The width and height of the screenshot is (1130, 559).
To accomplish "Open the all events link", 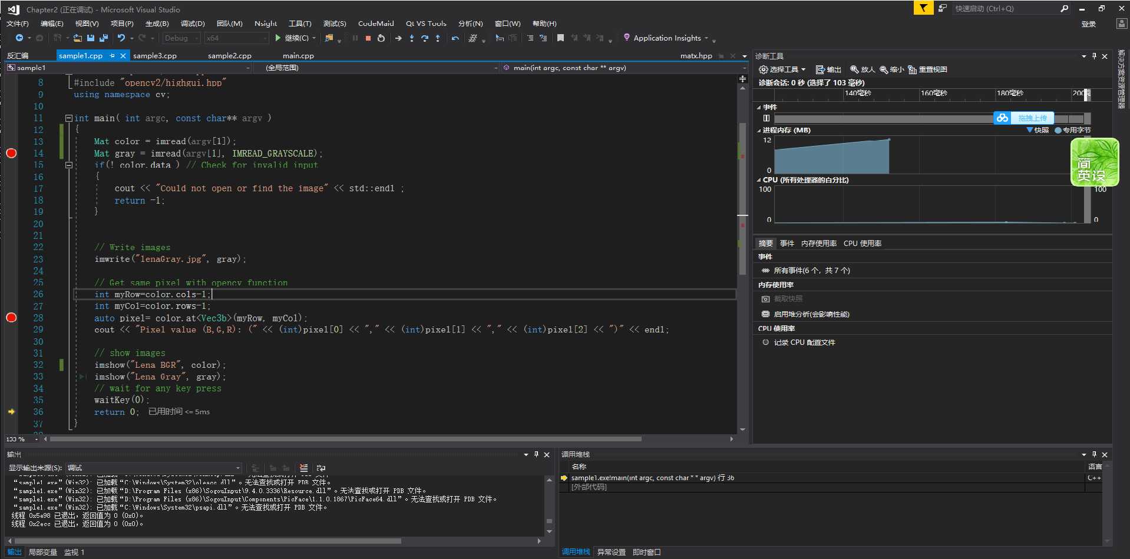I will (x=812, y=271).
